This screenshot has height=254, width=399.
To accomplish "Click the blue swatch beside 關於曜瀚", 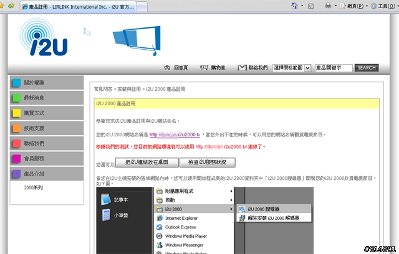I will 17,83.
